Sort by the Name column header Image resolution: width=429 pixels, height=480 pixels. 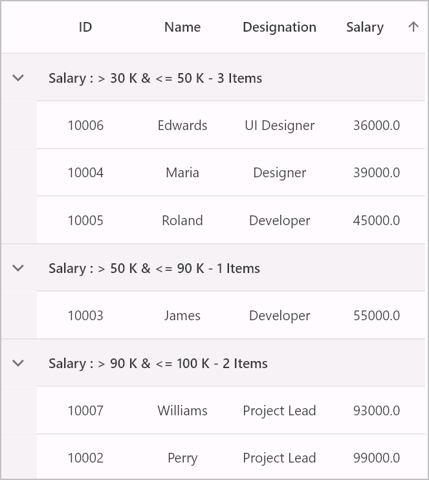pos(182,27)
